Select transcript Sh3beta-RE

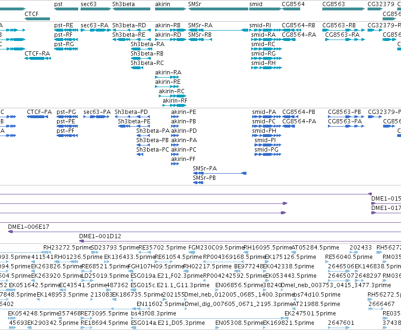[x=131, y=40]
